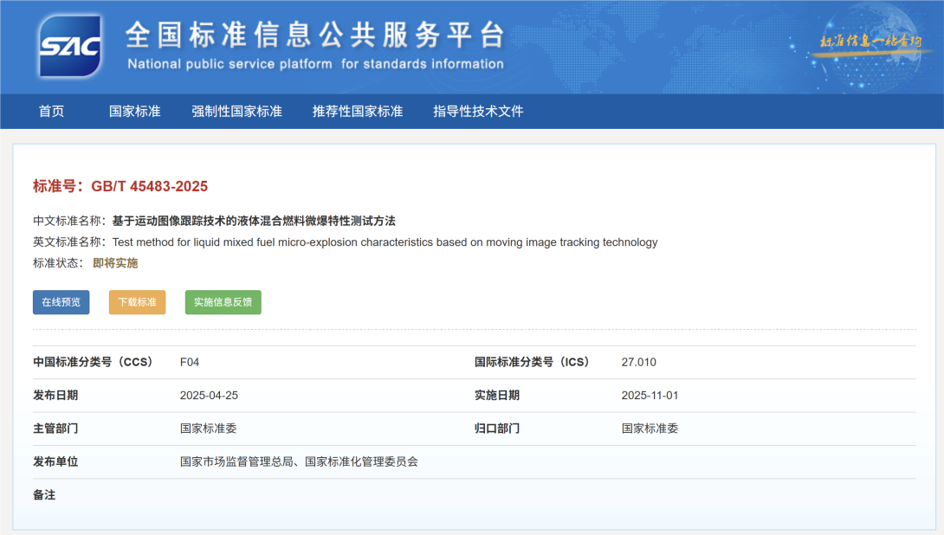Click the 全国标准信息公共服务平台 site title

point(314,35)
